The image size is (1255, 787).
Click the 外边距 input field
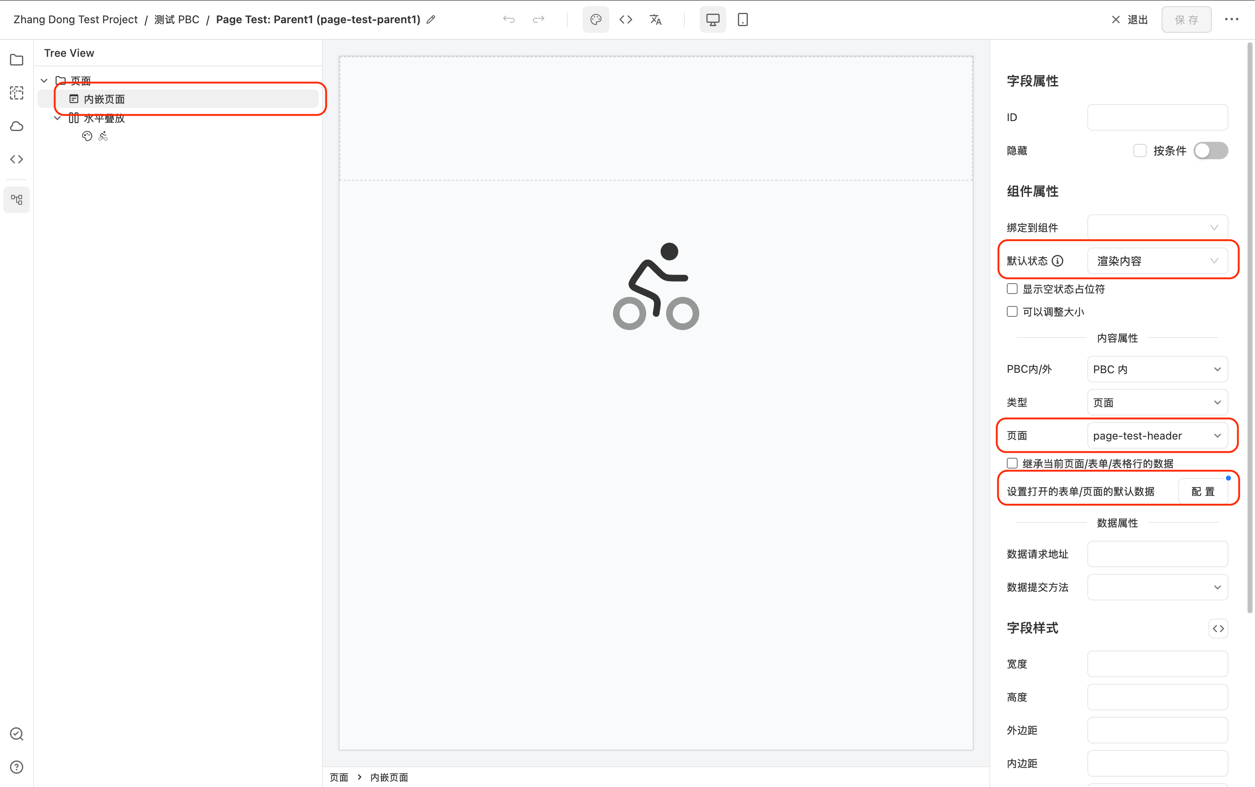(x=1157, y=730)
